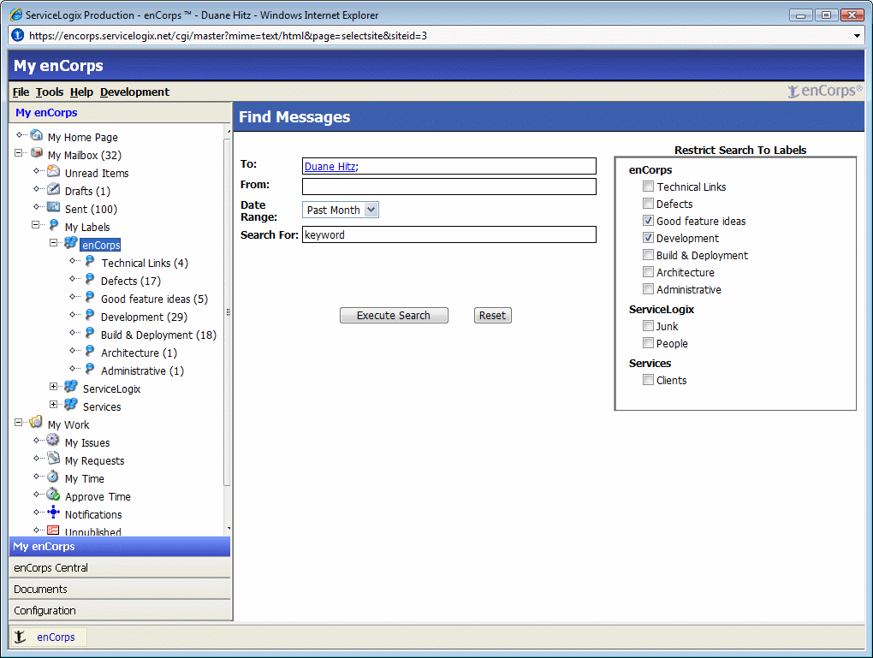Open the Date Range Past Month dropdown

[x=340, y=210]
